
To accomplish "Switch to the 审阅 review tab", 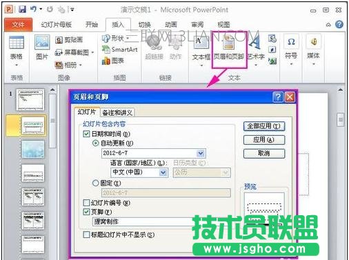I will point(197,25).
